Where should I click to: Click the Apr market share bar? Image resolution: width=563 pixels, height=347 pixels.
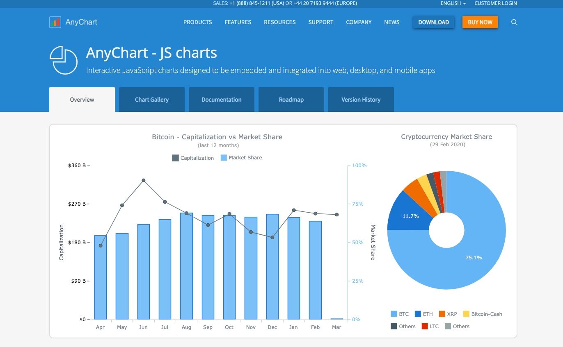pyautogui.click(x=101, y=277)
